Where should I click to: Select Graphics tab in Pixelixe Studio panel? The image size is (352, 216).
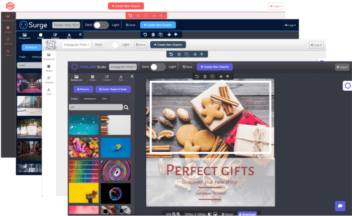(x=107, y=78)
